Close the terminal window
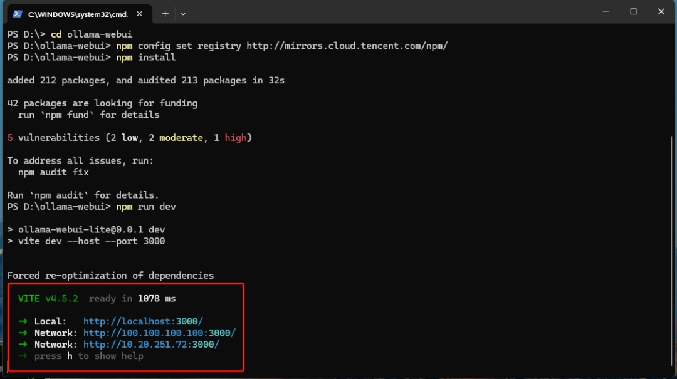The image size is (677, 379). 661,12
